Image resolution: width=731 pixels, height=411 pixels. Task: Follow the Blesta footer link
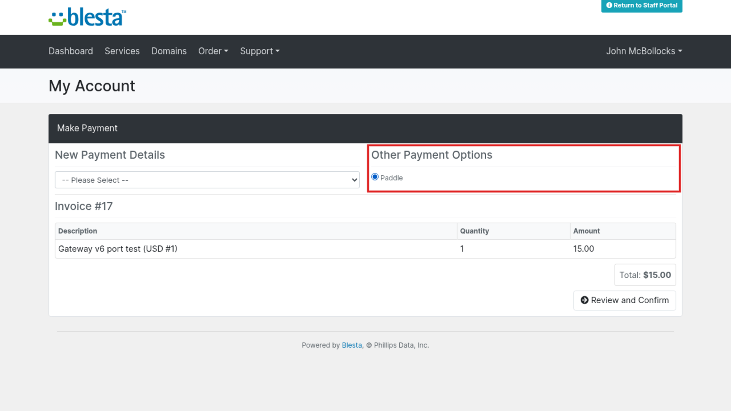pos(351,345)
